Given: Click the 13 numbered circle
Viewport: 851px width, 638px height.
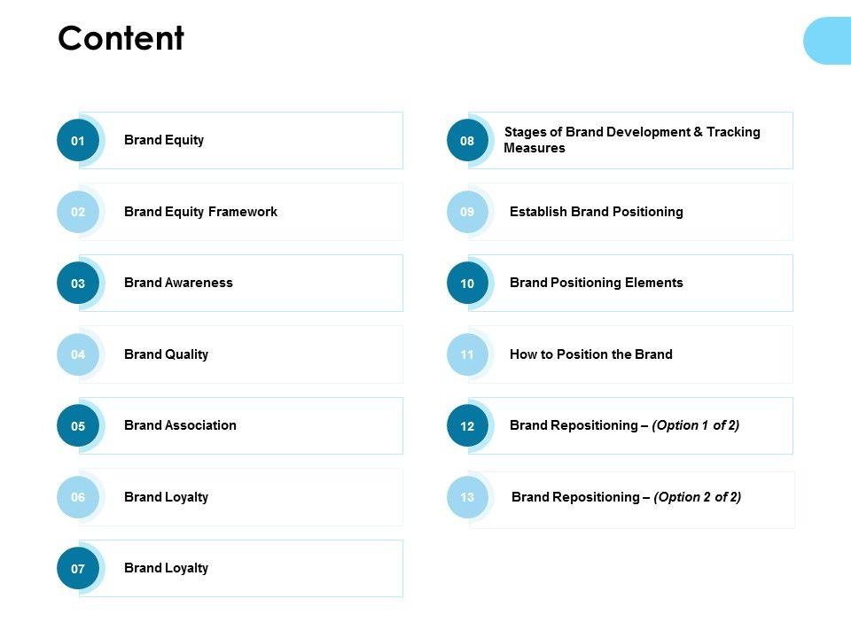Looking at the screenshot, I should pos(467,497).
